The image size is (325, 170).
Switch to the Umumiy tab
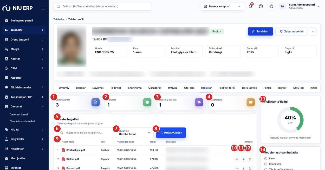(64, 88)
